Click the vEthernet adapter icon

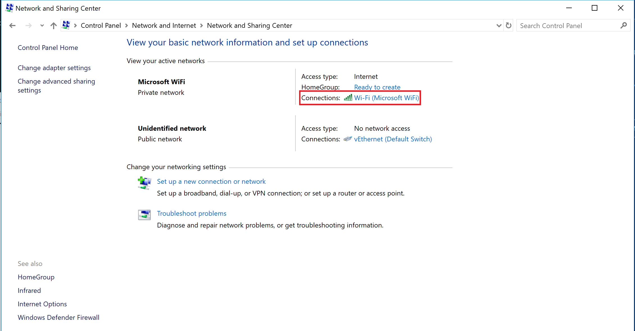347,139
